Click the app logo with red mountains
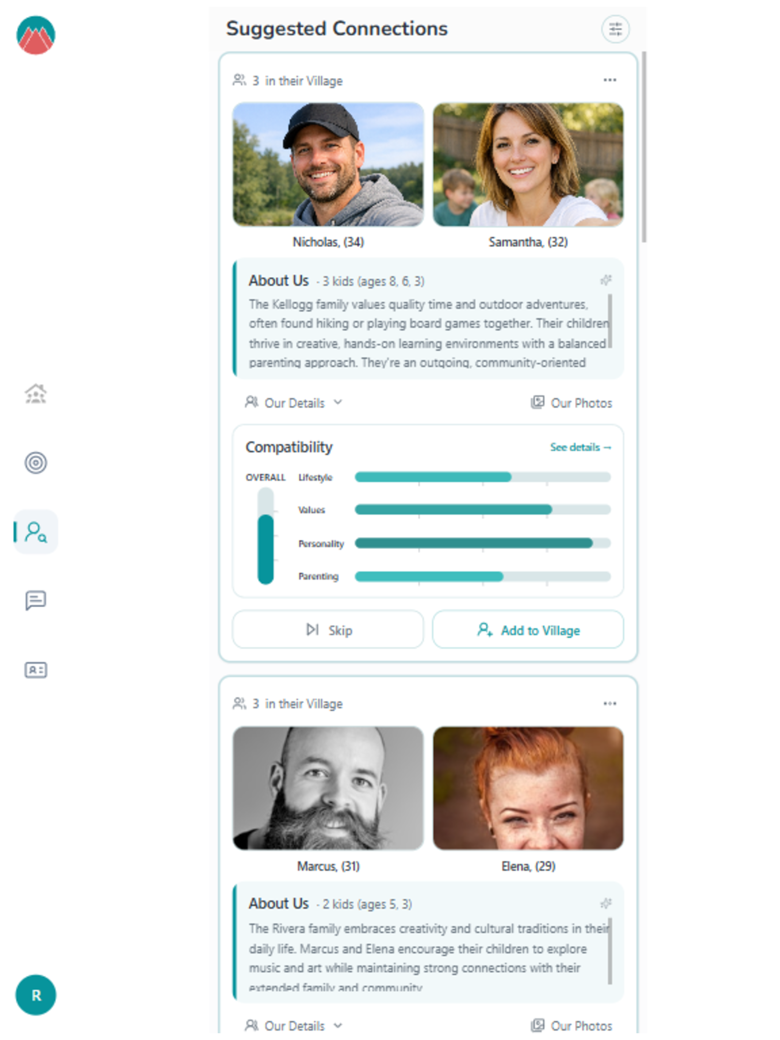Viewport: 780px width, 1040px height. 36,35
